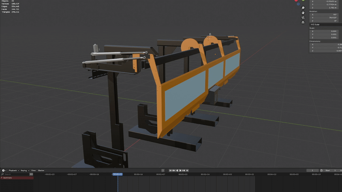Open auto keyframing options dropdown arrow

pyautogui.click(x=166, y=170)
